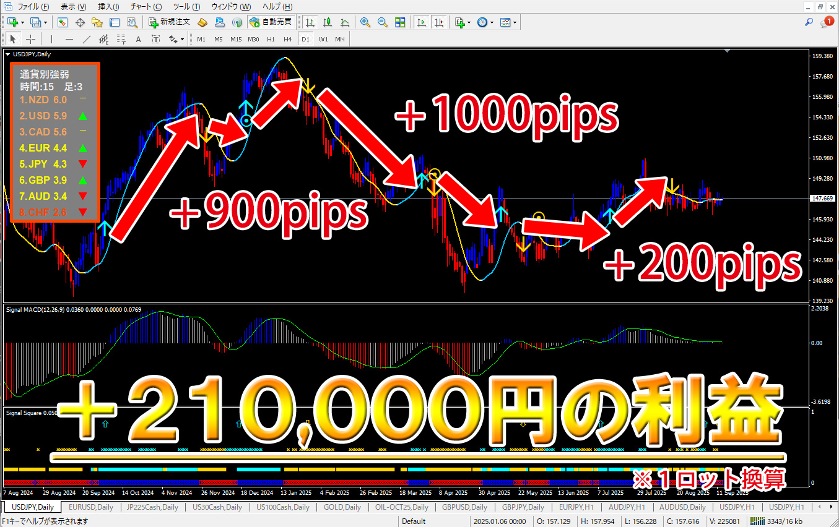Select the text label 'A' tool
This screenshot has height=527, width=839.
tap(138, 39)
